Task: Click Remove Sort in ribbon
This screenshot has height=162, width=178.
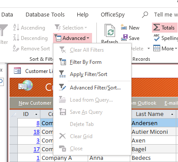Action: (31, 49)
